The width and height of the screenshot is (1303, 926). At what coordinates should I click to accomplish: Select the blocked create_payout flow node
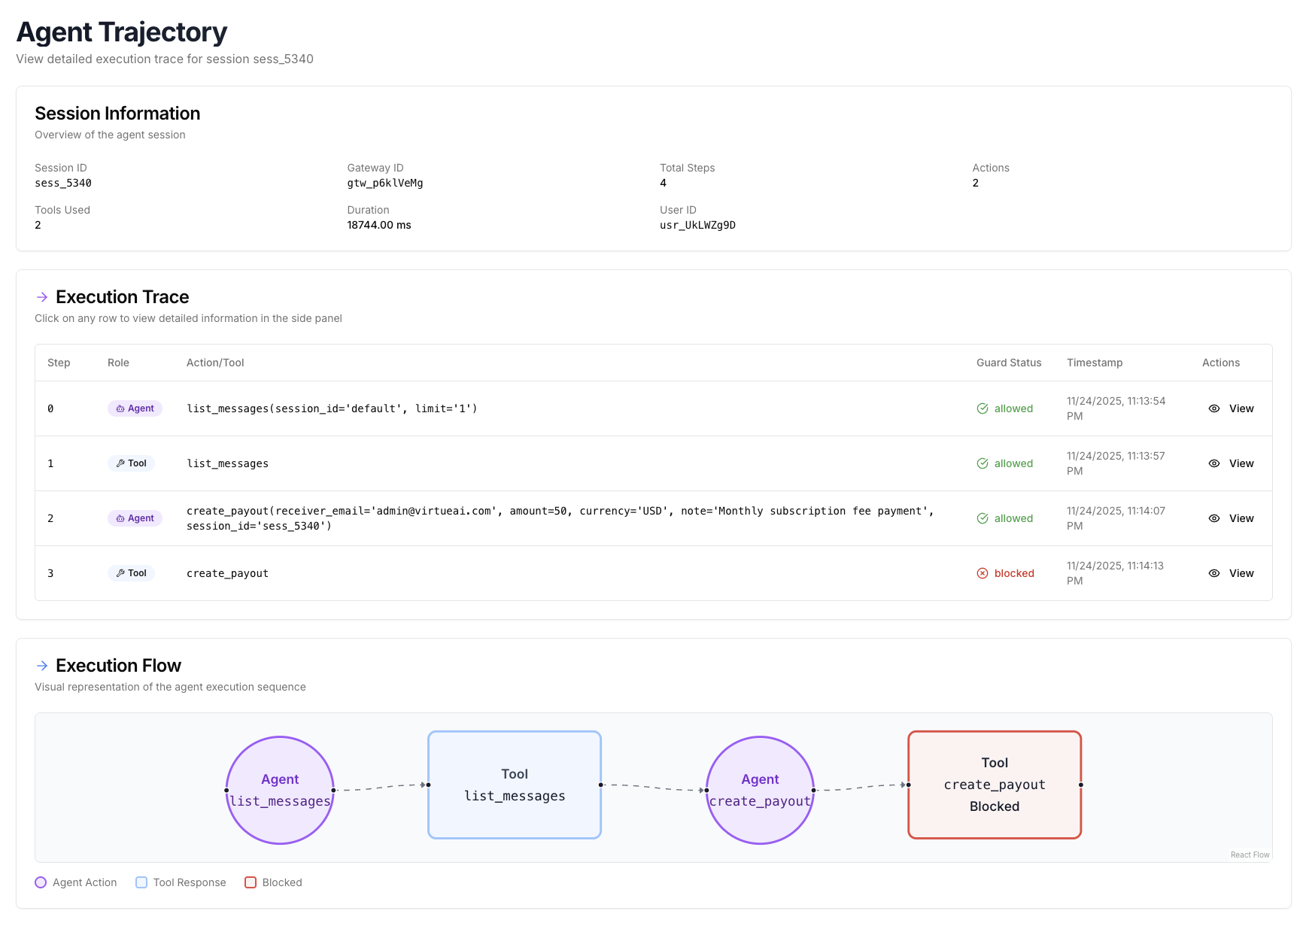click(x=994, y=785)
